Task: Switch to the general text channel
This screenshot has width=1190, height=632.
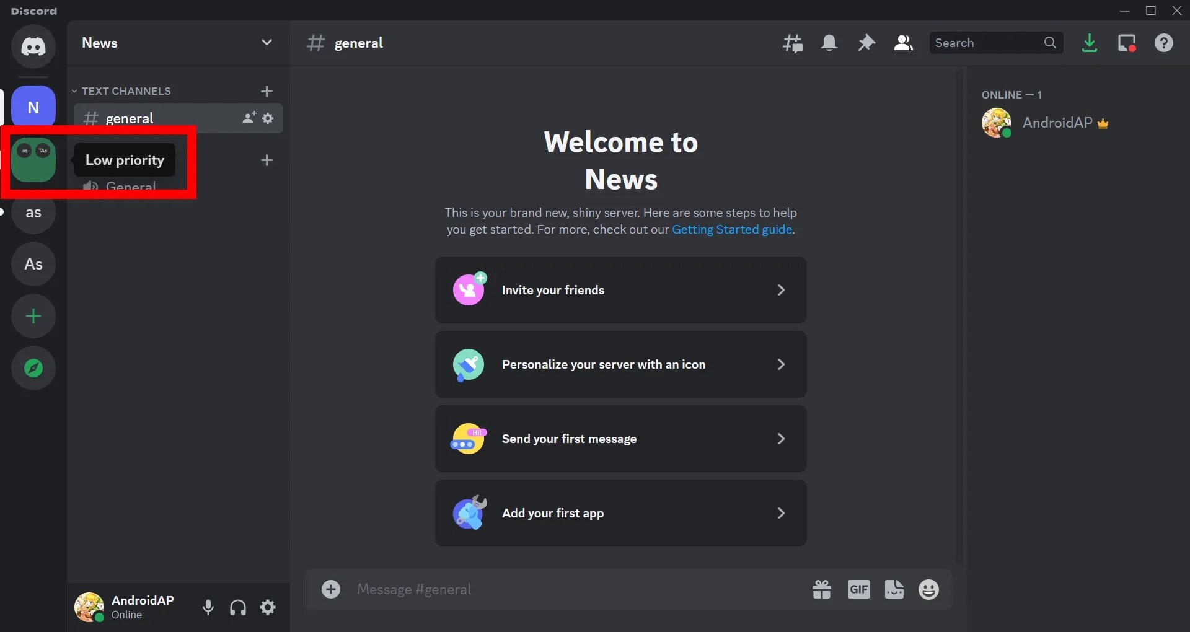Action: (x=129, y=118)
